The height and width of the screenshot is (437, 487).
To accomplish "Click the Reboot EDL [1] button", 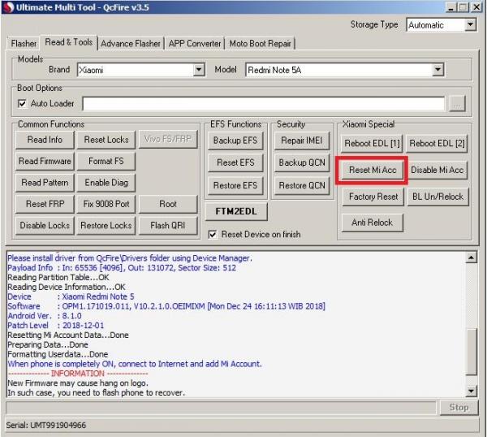I will coord(372,144).
